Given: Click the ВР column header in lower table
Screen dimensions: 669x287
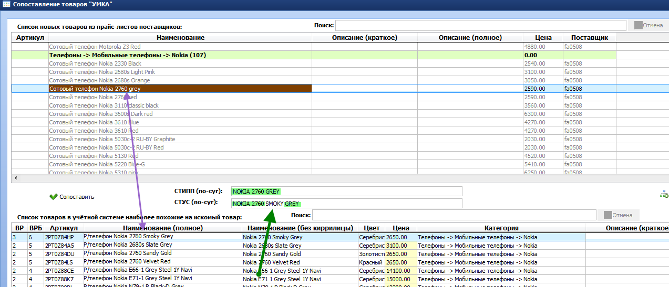Looking at the screenshot, I should (19, 228).
